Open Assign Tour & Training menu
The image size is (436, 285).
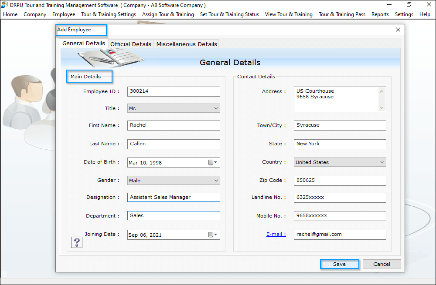pos(168,14)
